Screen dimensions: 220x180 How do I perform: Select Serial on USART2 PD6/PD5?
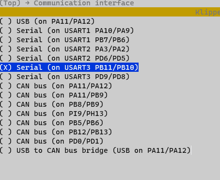pyautogui.click(x=64, y=58)
